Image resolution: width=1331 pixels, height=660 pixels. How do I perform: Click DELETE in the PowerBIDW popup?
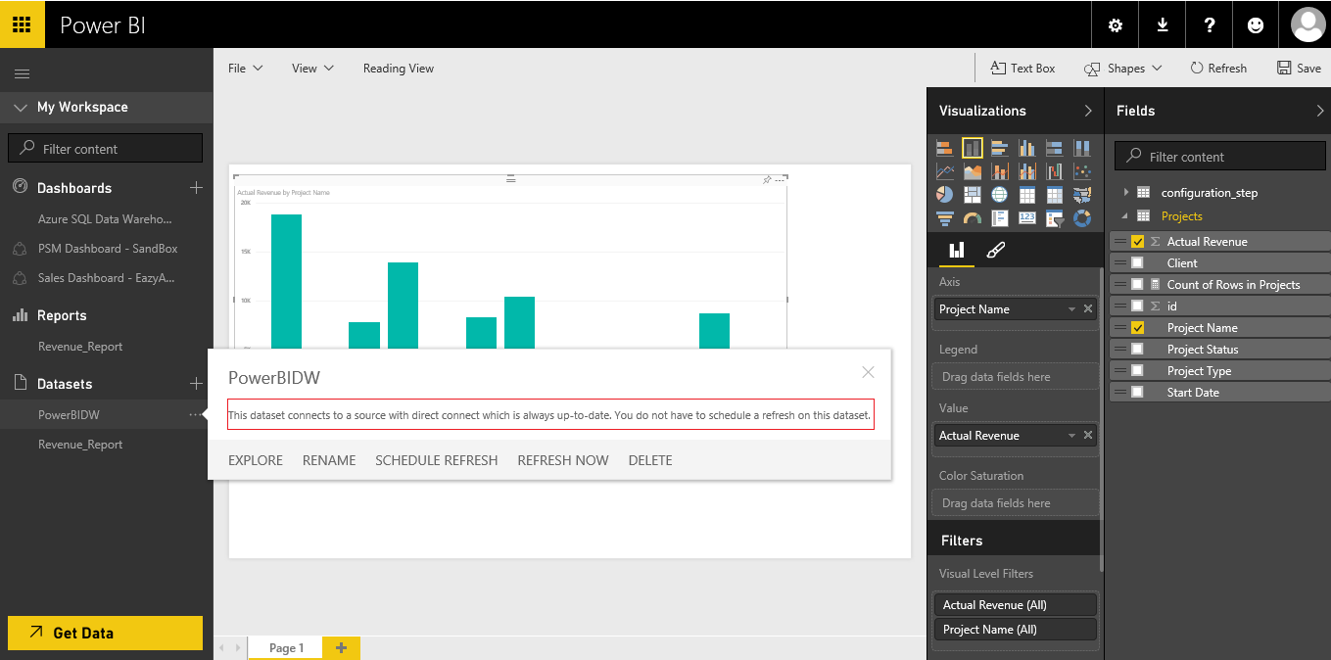(650, 460)
